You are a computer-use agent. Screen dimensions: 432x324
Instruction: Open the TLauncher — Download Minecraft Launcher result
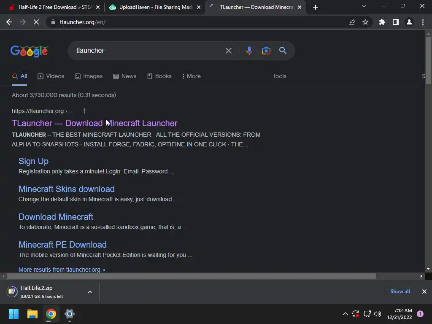click(x=94, y=123)
